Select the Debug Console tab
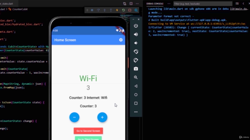Viewport: 250px width, 140px height. click(x=155, y=3)
